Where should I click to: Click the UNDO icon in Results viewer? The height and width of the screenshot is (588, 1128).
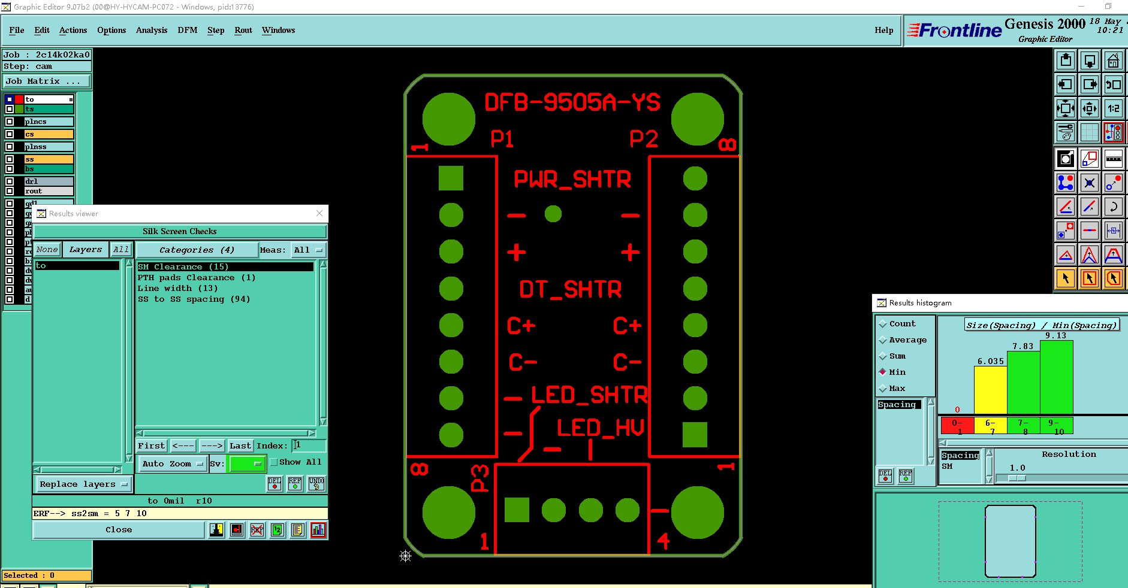click(316, 484)
